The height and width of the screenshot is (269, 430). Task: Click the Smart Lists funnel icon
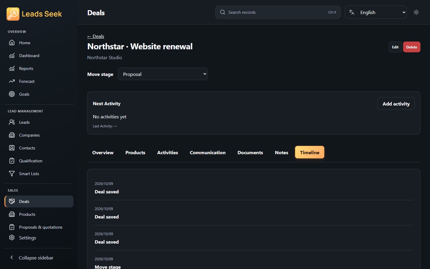tap(12, 174)
